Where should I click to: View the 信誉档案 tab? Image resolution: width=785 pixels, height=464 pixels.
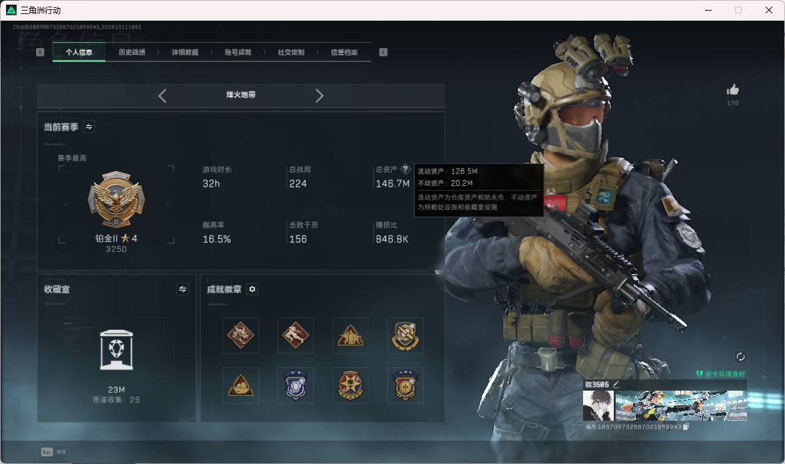point(344,52)
